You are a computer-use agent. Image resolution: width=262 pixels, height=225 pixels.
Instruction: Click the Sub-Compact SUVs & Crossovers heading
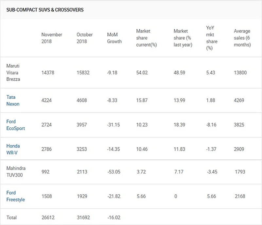pyautogui.click(x=45, y=10)
